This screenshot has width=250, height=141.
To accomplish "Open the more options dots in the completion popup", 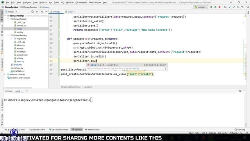I will point(166,69).
